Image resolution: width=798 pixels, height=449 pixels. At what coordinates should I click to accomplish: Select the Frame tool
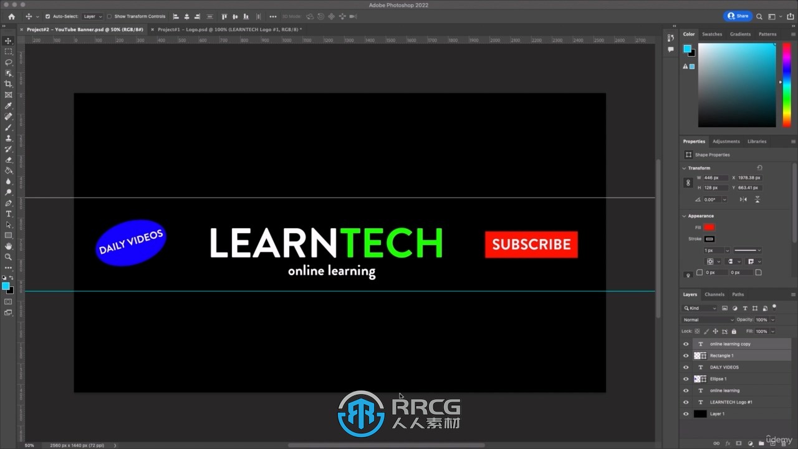[8, 95]
